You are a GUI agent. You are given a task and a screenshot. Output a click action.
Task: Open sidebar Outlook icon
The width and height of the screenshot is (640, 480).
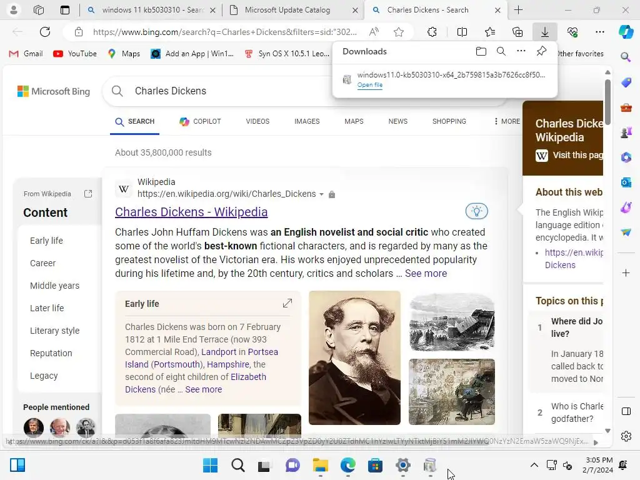[x=626, y=182]
